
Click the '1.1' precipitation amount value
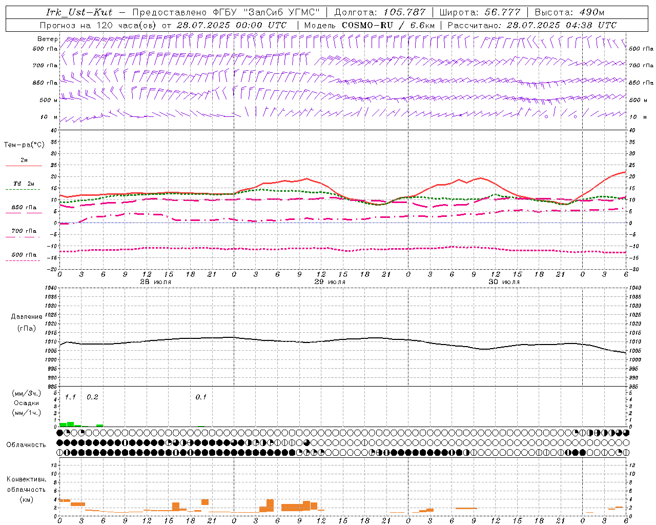[70, 397]
